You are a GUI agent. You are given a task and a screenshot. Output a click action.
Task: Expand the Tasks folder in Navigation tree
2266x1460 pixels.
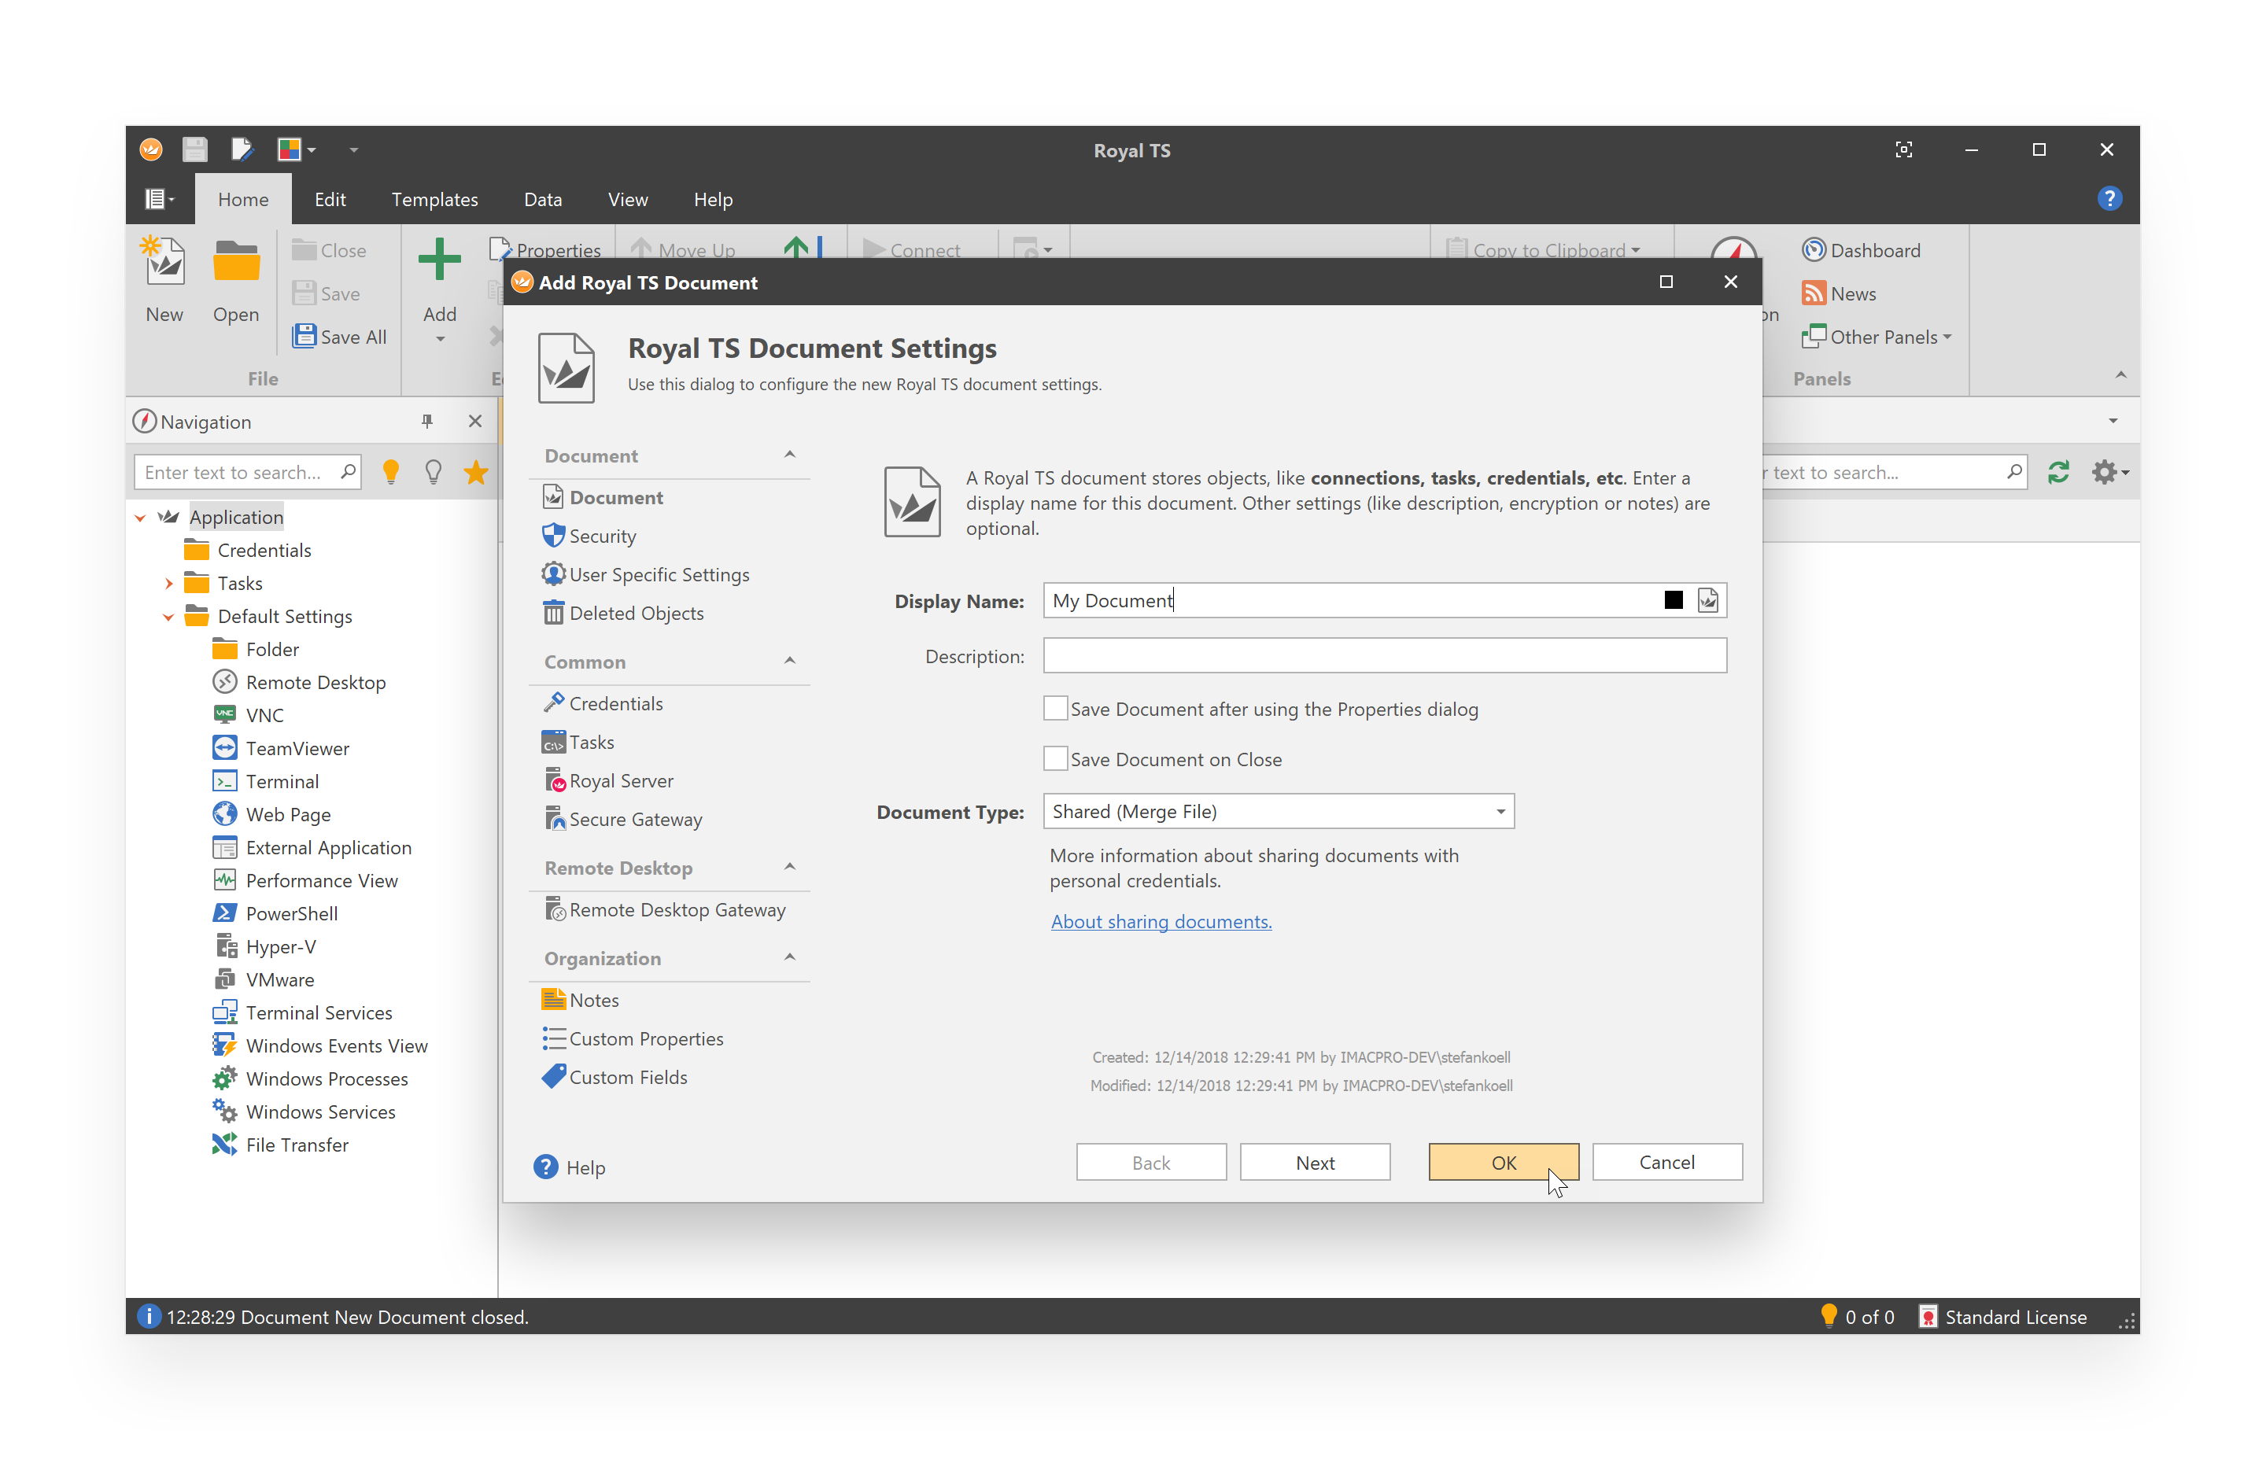click(x=168, y=583)
